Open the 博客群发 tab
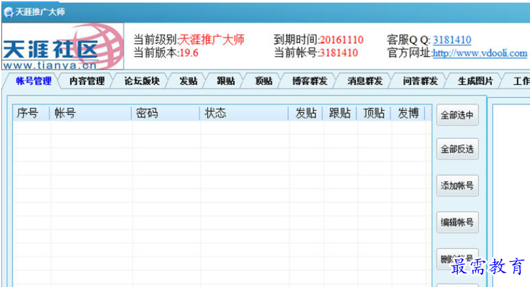Image resolution: width=530 pixels, height=287 pixels. click(x=310, y=81)
